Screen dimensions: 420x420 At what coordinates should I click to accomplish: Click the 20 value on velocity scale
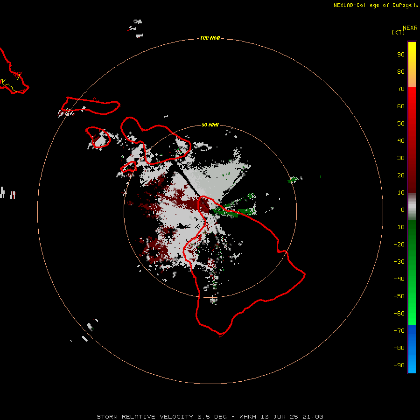[401, 175]
